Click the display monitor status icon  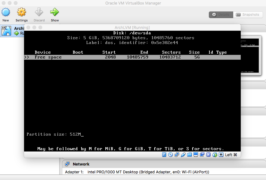point(196,155)
